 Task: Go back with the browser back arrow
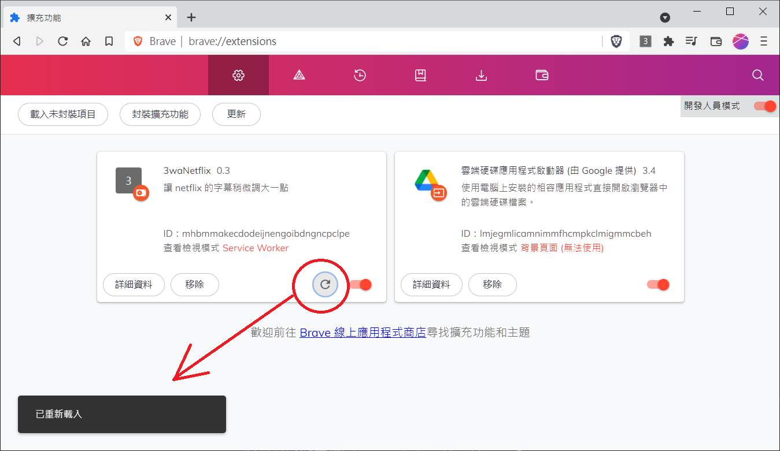[x=17, y=42]
